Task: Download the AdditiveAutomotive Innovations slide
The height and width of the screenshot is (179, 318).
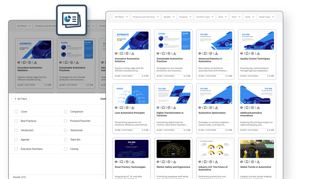Action: pos(258,108)
